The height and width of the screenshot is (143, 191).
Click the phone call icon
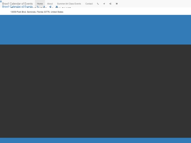(x=98, y=4)
